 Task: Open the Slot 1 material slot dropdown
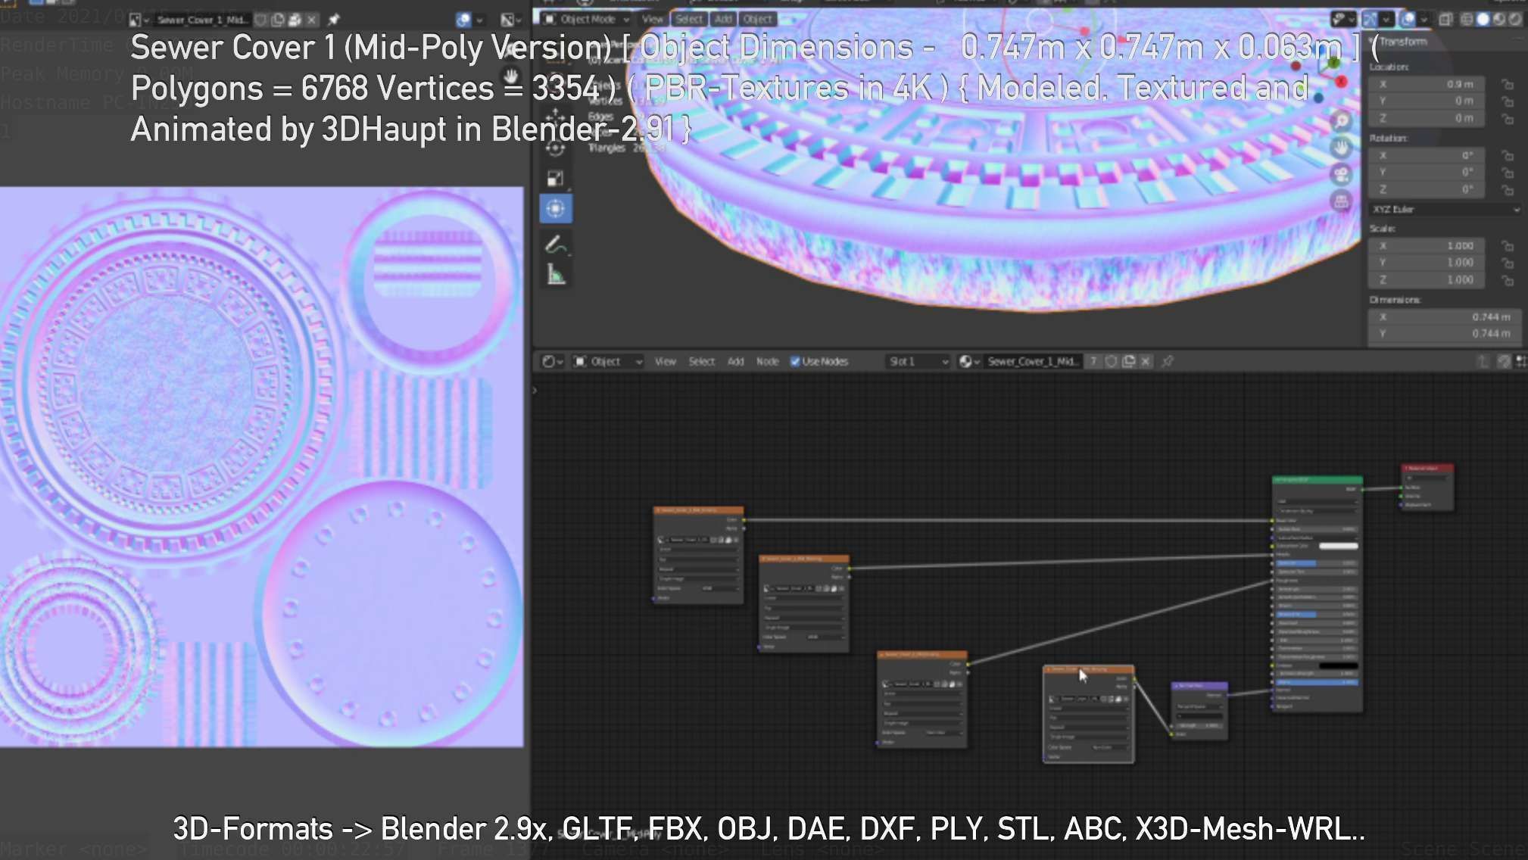pos(918,361)
